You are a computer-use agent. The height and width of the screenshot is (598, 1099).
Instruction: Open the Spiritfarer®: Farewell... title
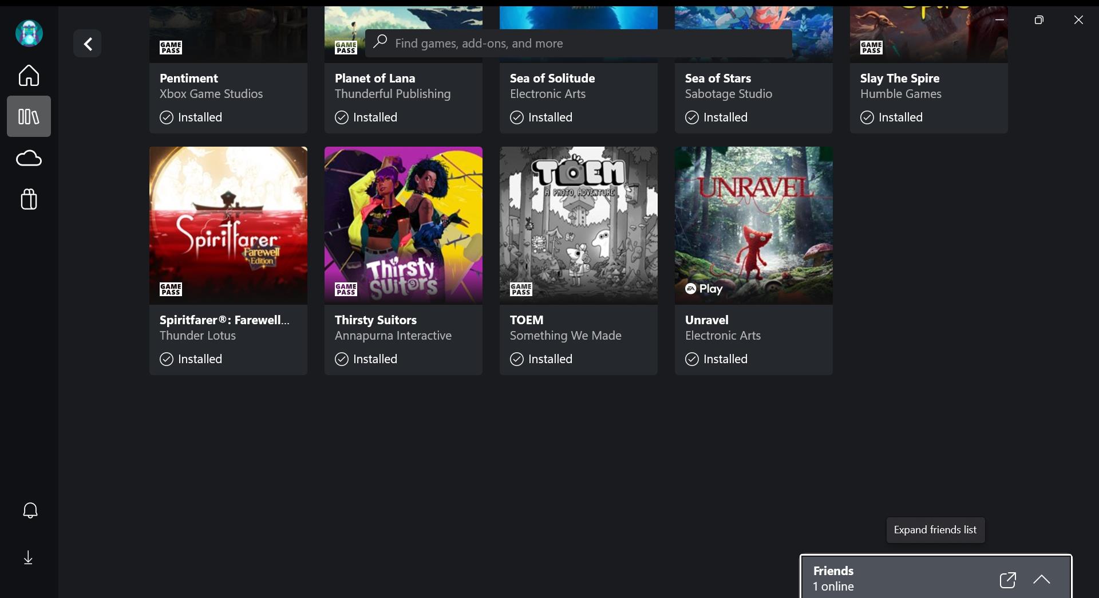[x=224, y=320]
